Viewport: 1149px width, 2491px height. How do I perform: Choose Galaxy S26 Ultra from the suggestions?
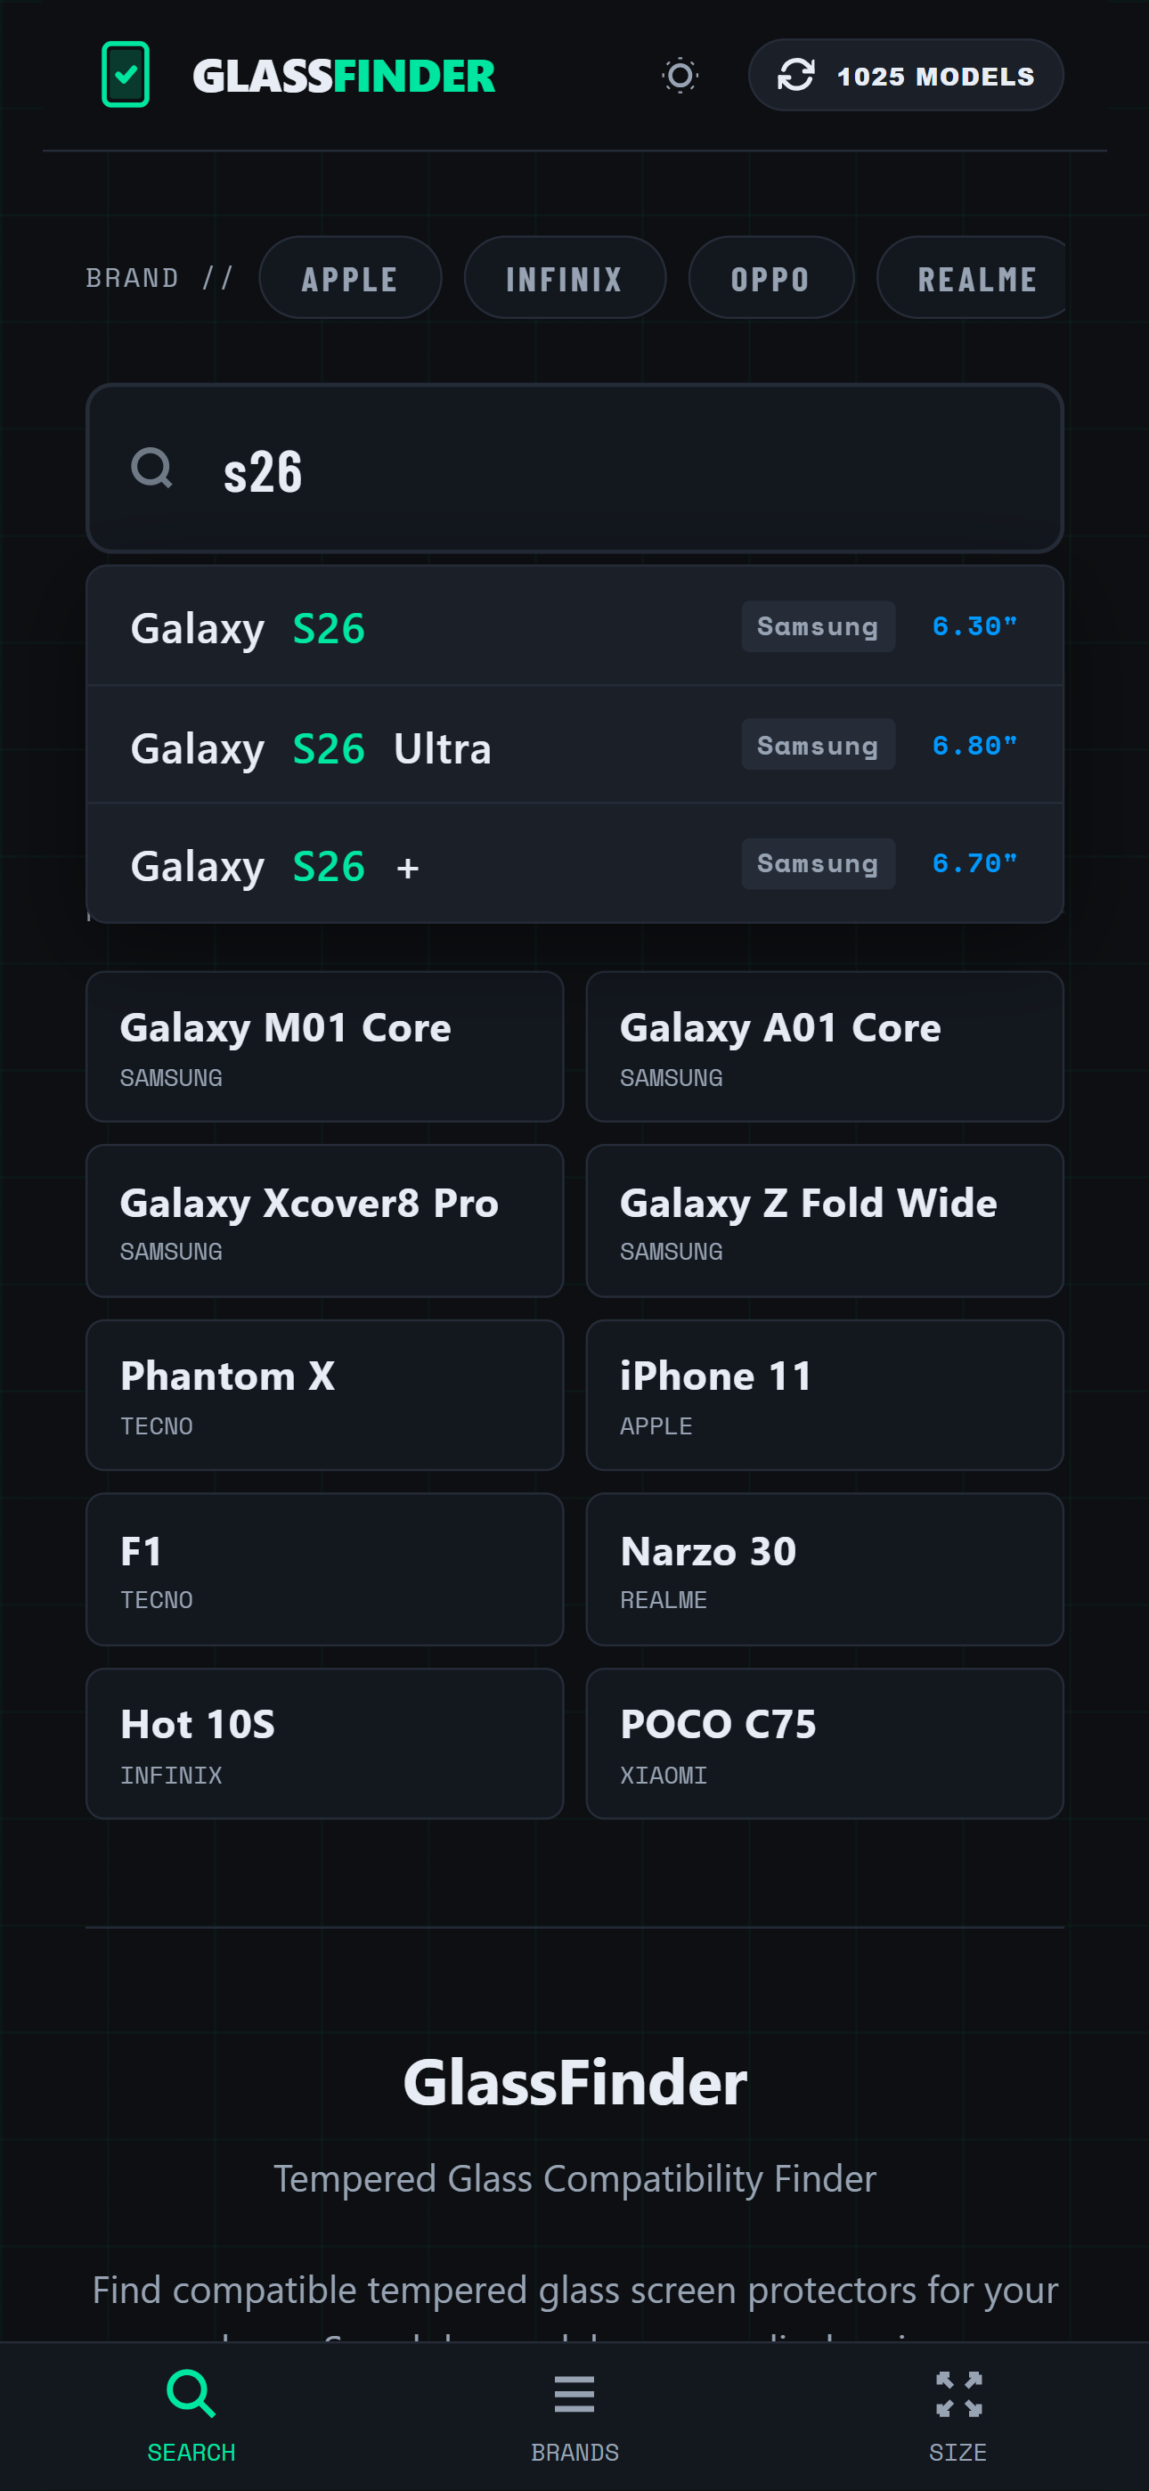pos(574,746)
